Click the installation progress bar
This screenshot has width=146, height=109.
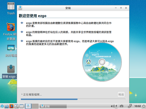point(73,99)
